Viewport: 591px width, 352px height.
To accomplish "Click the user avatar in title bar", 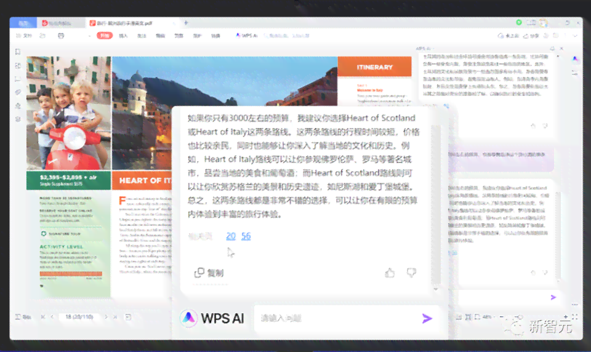I will (543, 23).
